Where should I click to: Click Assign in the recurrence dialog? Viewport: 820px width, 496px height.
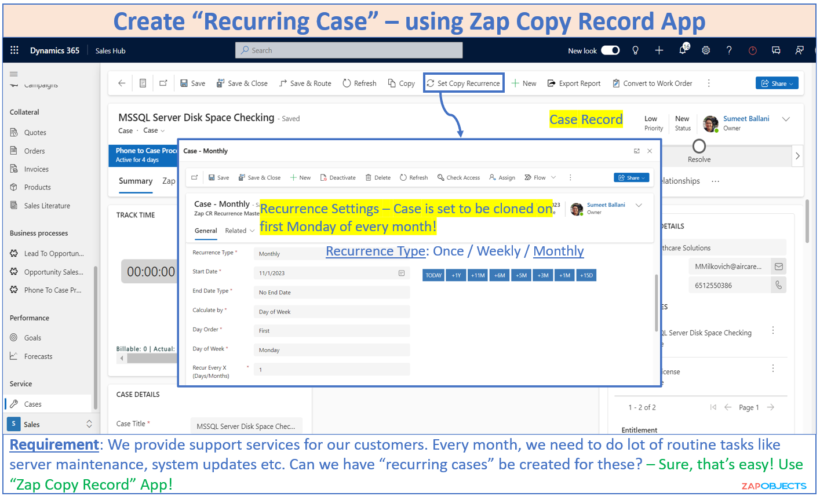point(502,177)
